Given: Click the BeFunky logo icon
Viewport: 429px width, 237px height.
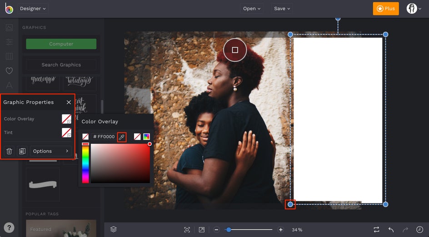Looking at the screenshot, I should coord(9,9).
